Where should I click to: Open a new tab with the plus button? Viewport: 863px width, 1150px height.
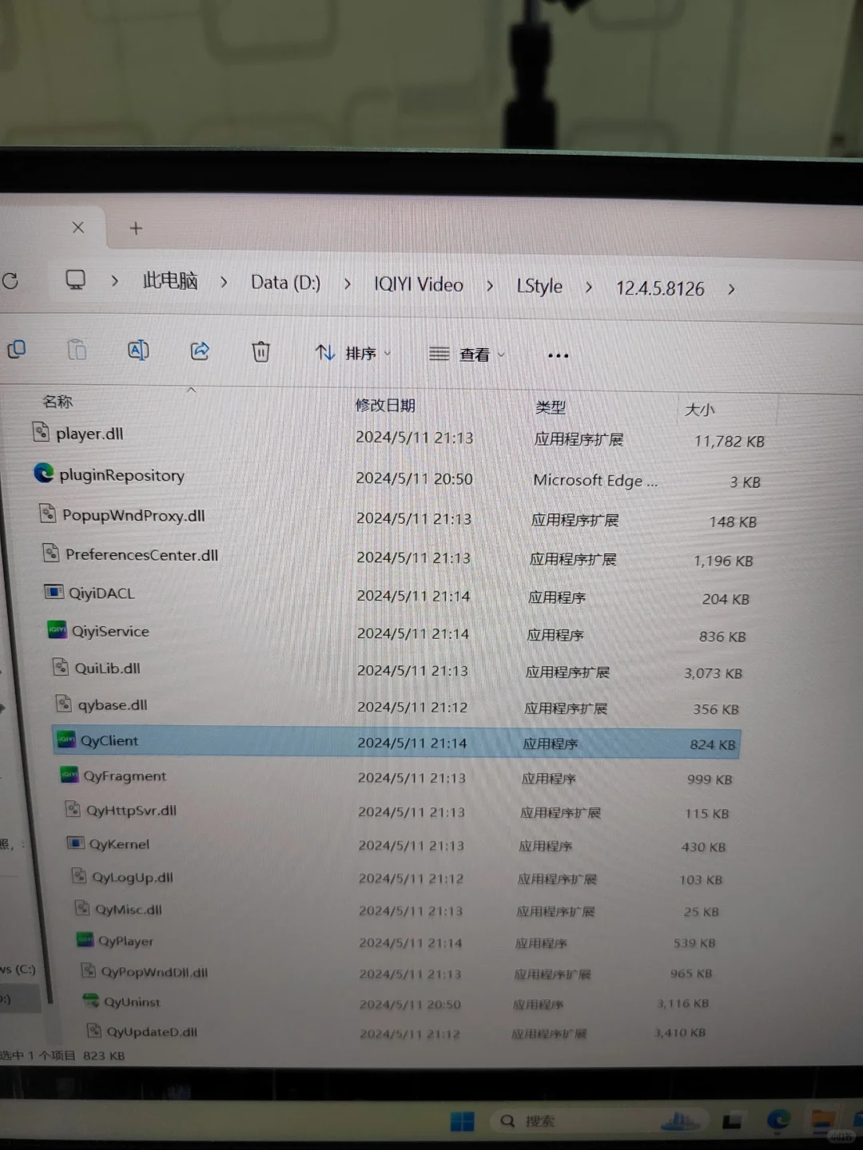pyautogui.click(x=135, y=228)
